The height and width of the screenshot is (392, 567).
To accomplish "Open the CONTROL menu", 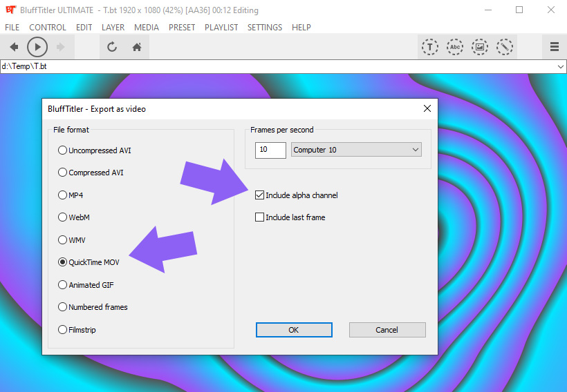I will click(48, 28).
